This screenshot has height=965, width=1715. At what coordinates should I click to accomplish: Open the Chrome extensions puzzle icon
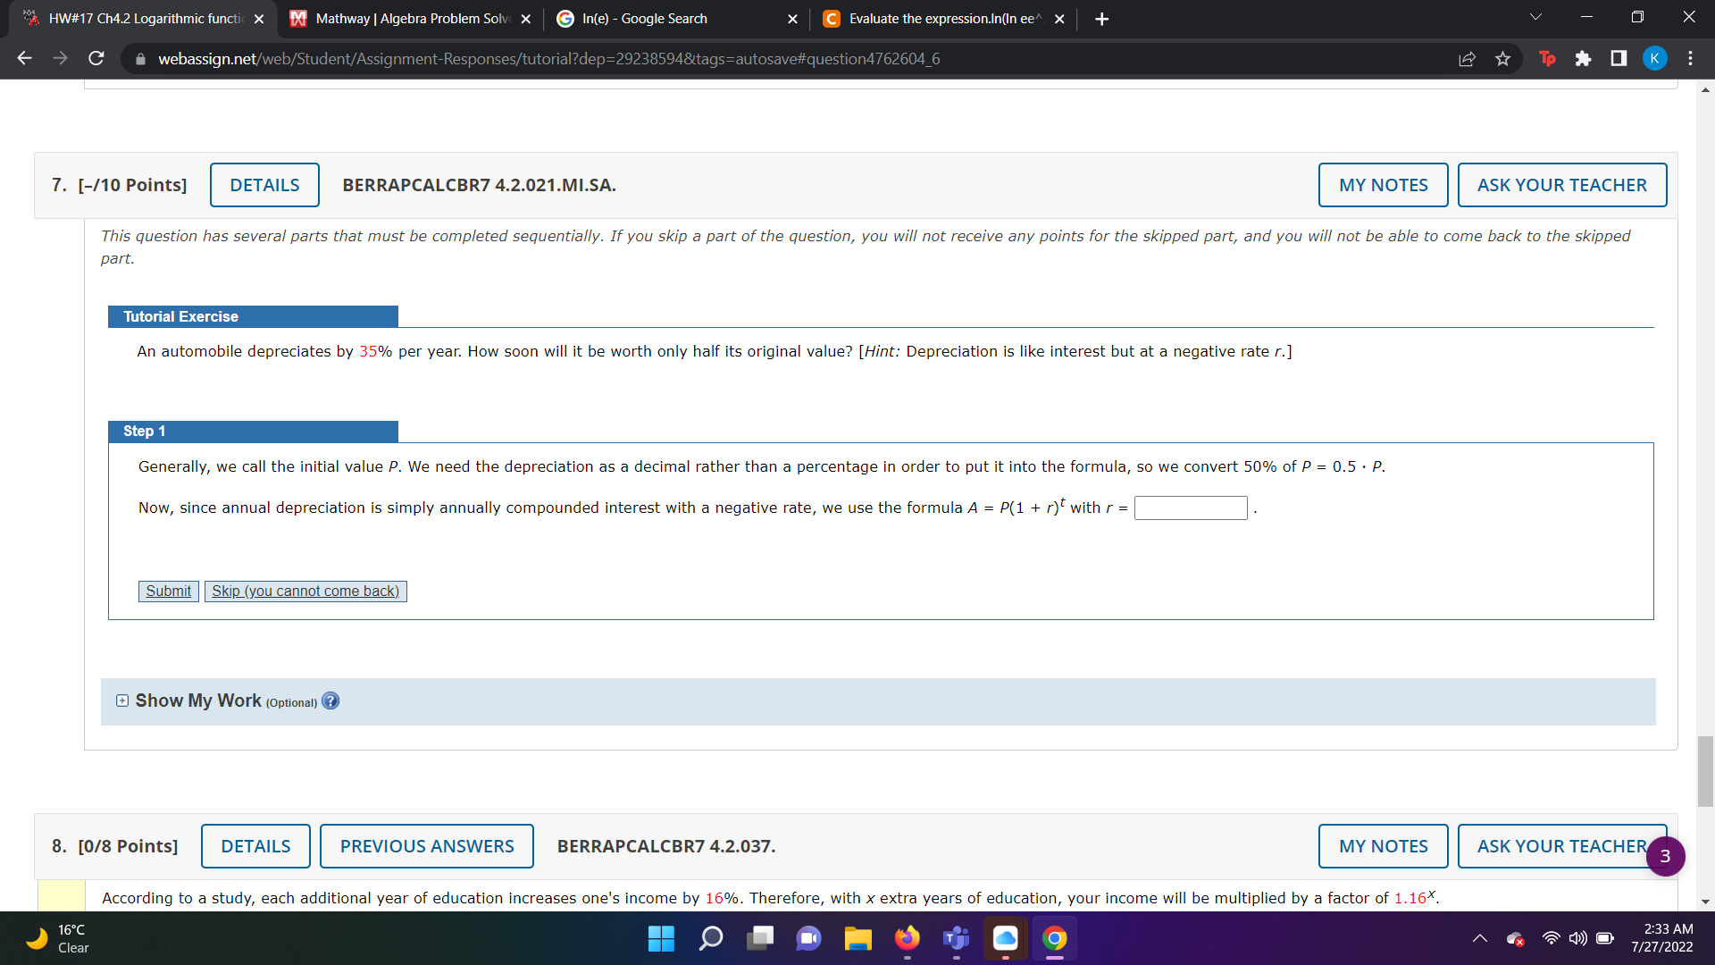pyautogui.click(x=1585, y=58)
